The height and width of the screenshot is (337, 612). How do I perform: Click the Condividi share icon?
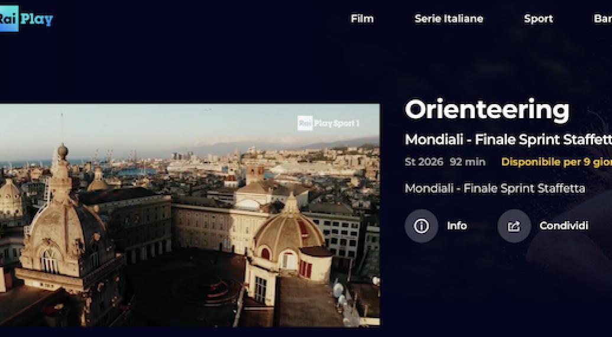514,226
